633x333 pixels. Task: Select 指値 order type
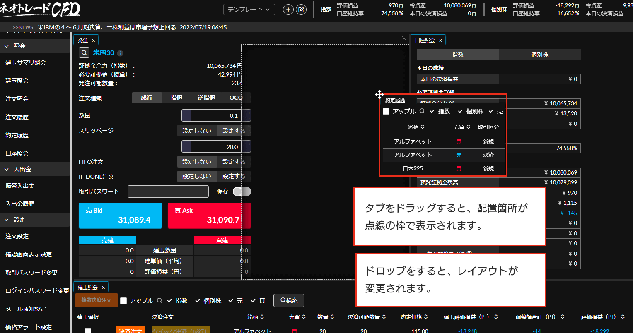(x=176, y=98)
